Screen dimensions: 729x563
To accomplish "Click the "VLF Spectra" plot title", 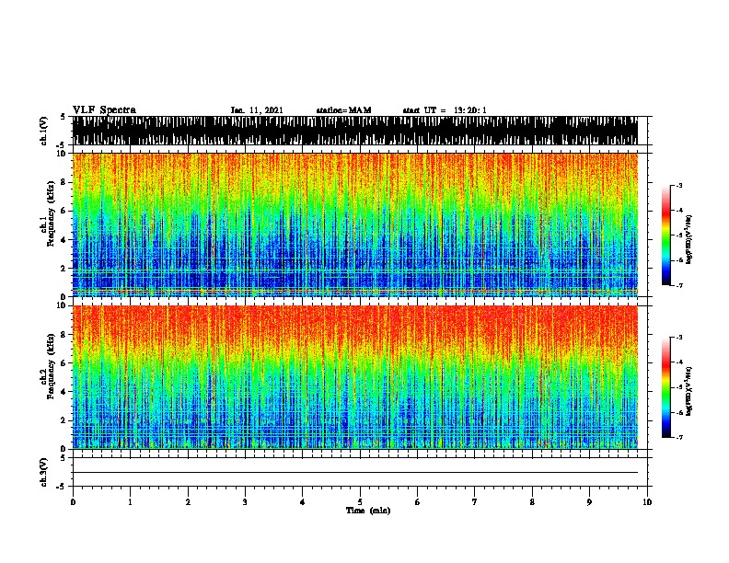I will 104,110.
